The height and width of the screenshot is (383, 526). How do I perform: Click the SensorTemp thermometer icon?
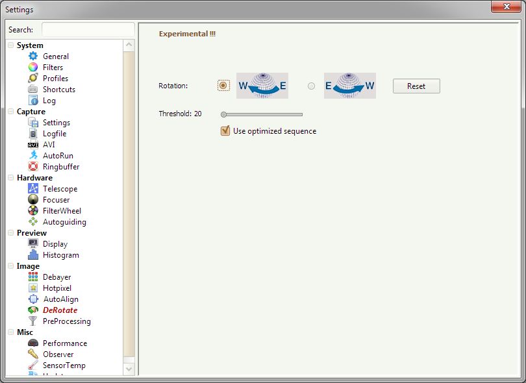point(33,365)
